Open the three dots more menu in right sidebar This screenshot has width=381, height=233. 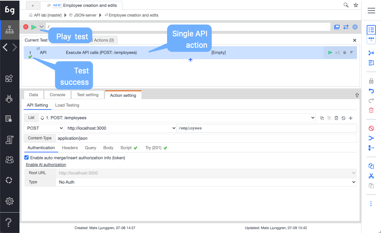coord(371,204)
